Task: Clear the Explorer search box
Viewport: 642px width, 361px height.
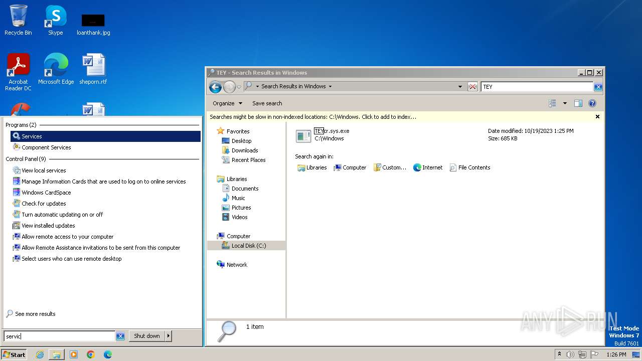Action: [598, 87]
